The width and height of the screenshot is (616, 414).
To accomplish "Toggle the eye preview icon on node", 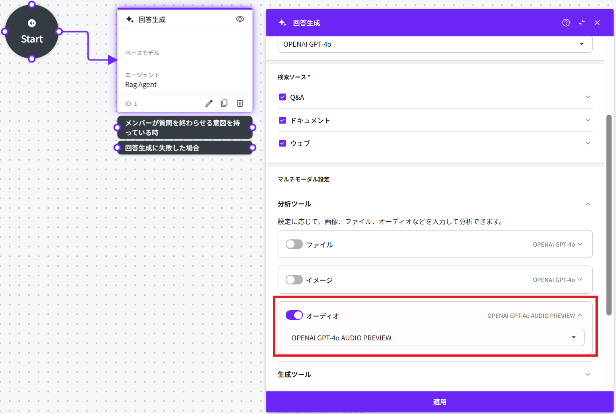I will click(240, 19).
